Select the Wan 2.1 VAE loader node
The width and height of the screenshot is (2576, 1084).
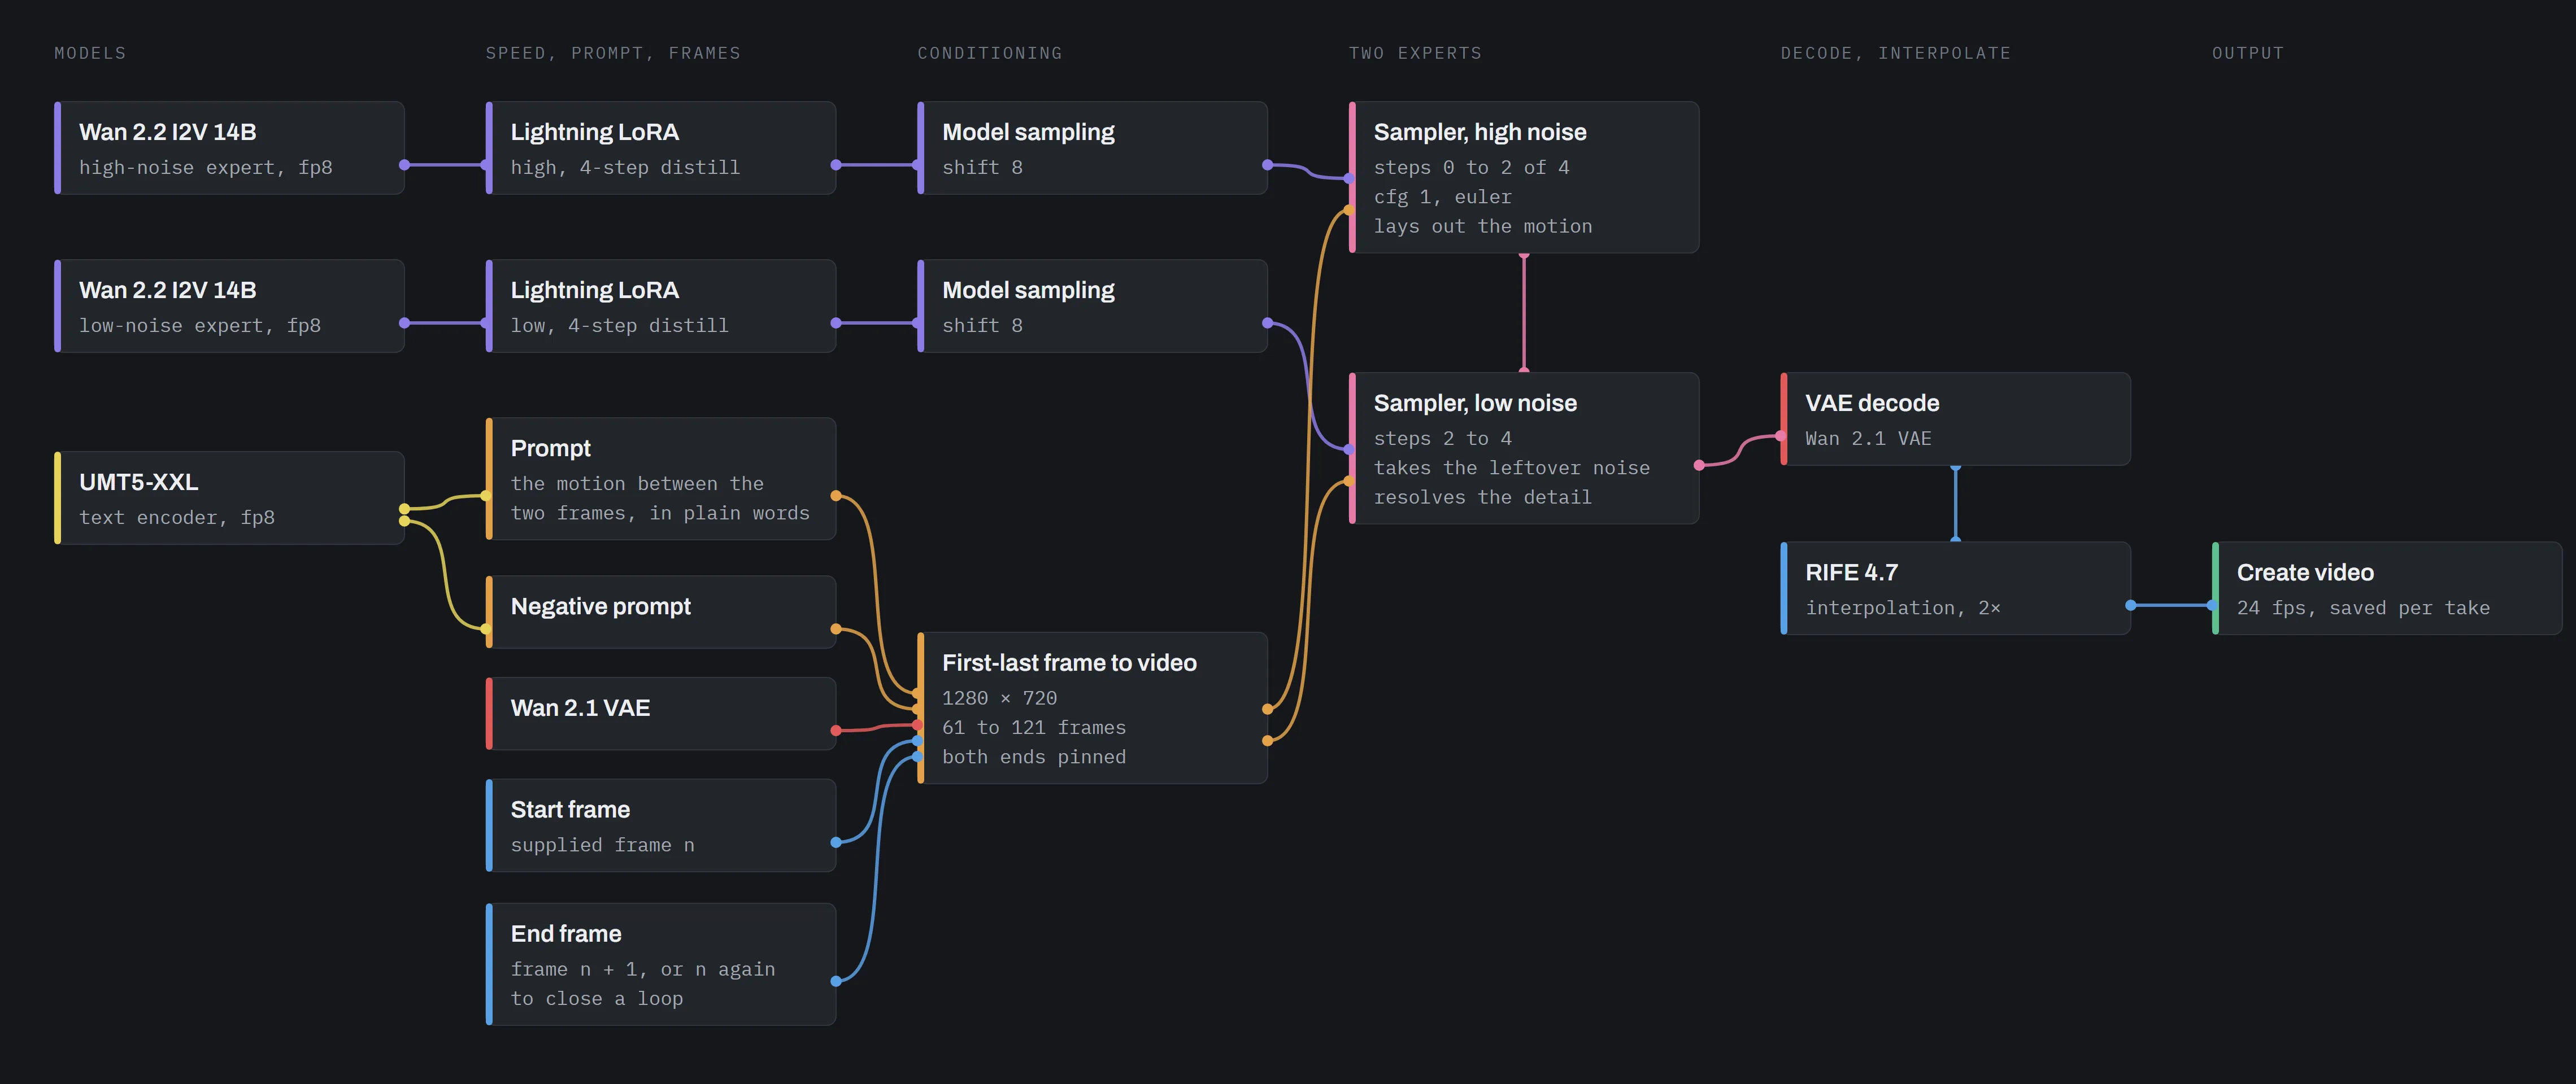coord(661,713)
